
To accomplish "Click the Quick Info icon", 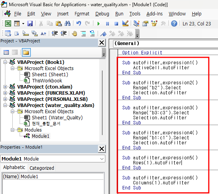I will click(x=26, y=33).
